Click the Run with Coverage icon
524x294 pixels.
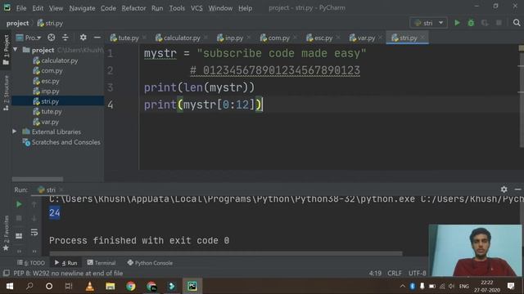(485, 23)
